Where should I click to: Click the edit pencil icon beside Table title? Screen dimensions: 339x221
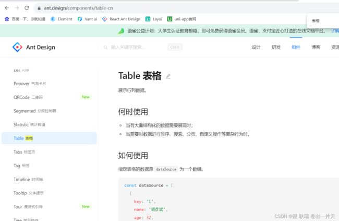pyautogui.click(x=168, y=76)
